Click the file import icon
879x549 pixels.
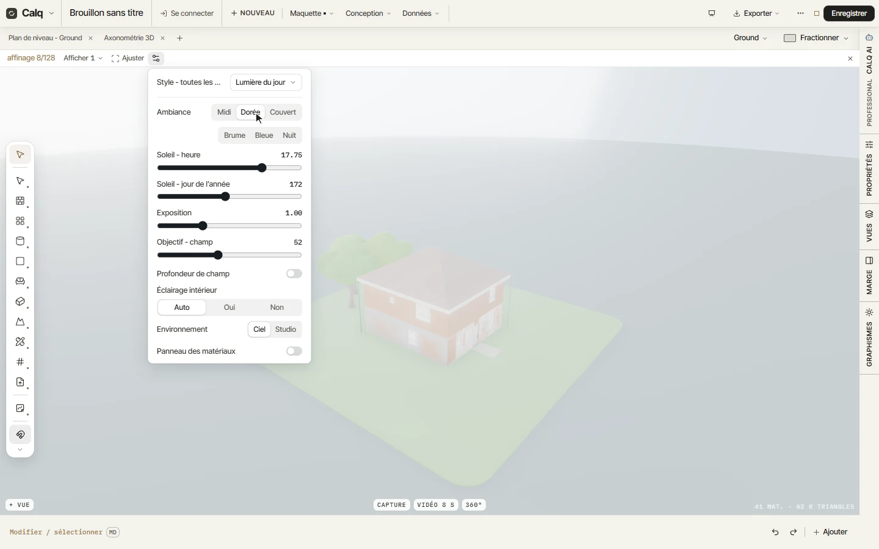click(x=20, y=382)
